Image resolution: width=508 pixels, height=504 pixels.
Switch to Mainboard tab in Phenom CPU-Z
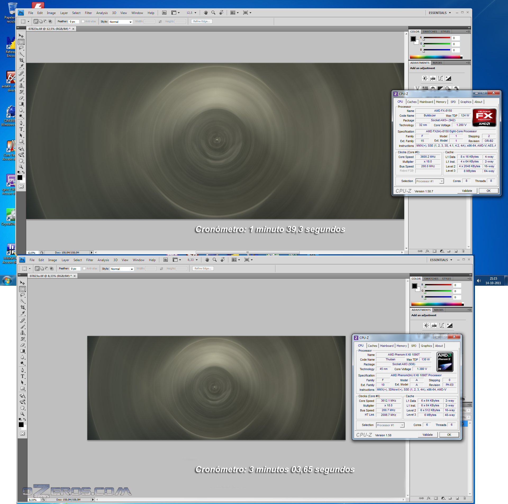[387, 346]
